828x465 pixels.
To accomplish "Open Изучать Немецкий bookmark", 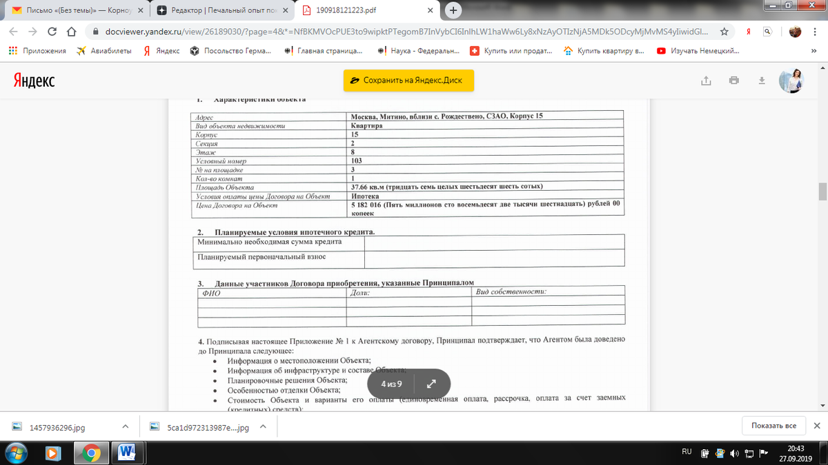I will click(x=698, y=51).
